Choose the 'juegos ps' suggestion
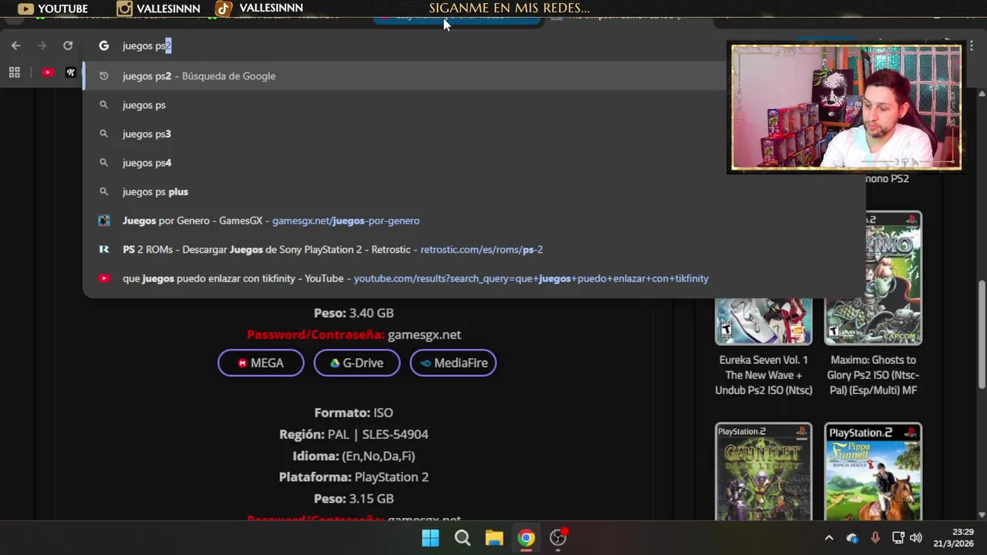 pyautogui.click(x=473, y=105)
